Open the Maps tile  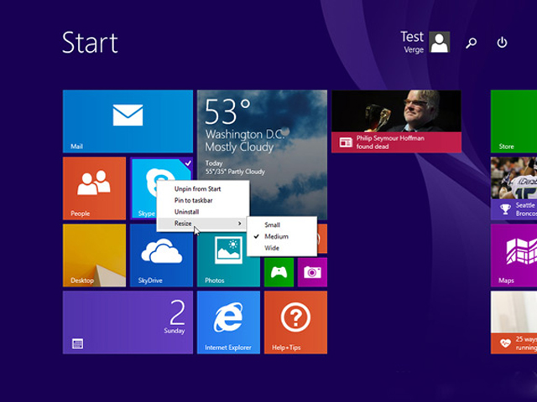(x=514, y=255)
